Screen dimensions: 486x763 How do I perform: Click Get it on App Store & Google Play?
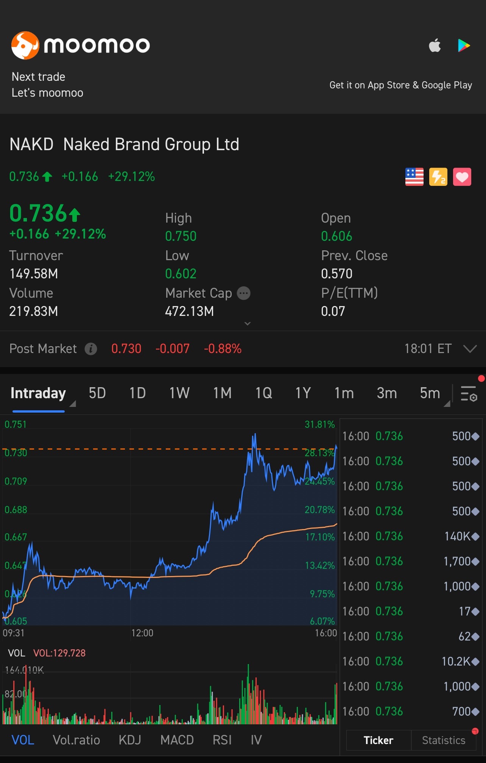(x=401, y=85)
